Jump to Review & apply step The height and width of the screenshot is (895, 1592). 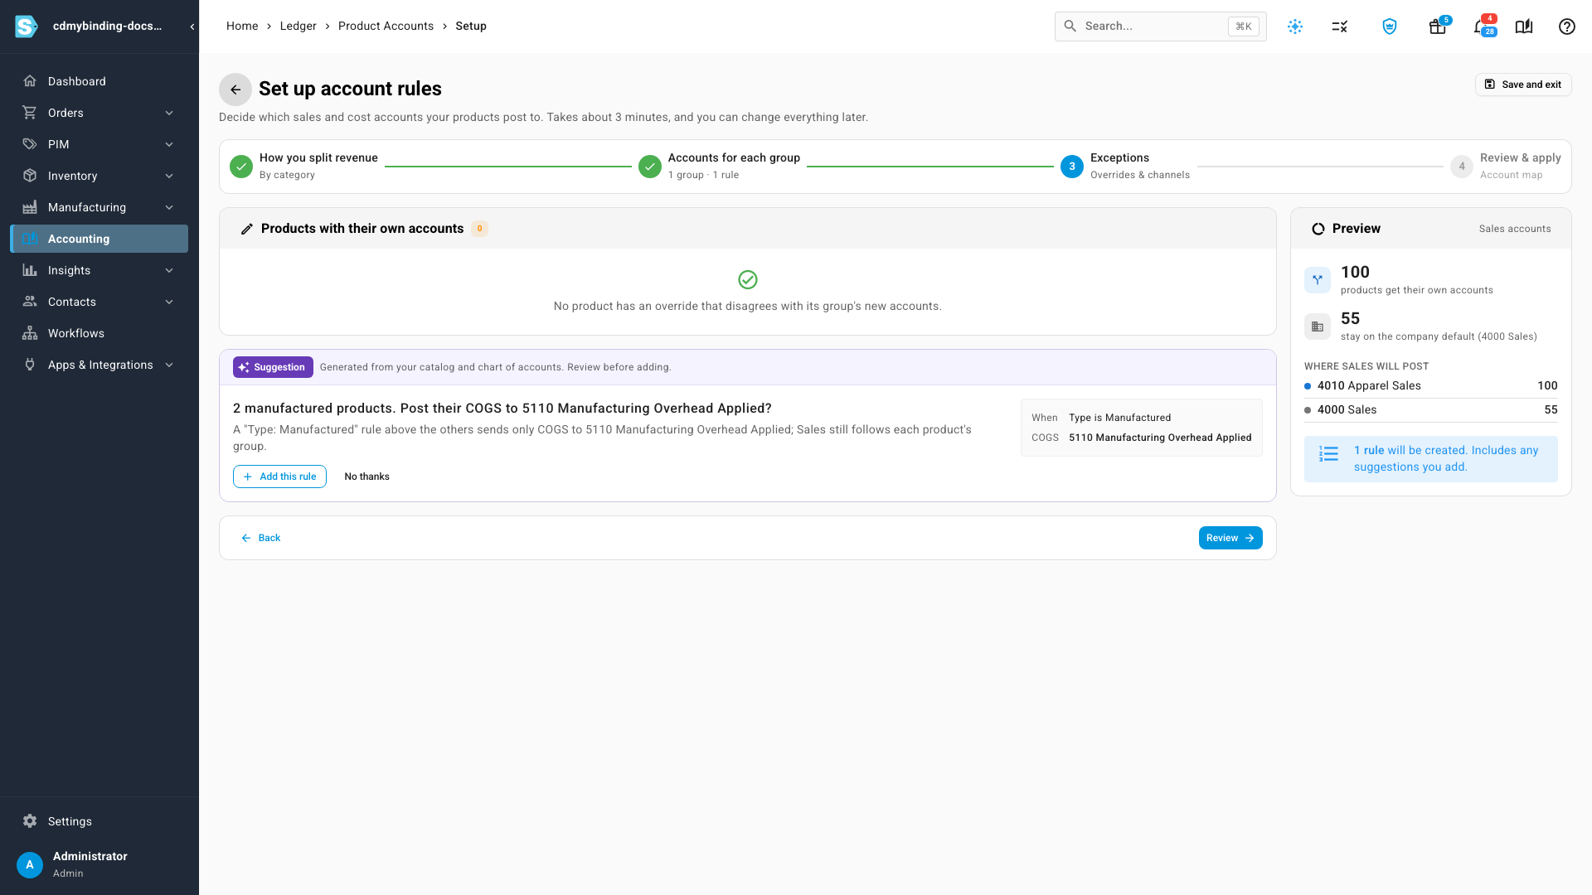tap(1506, 166)
